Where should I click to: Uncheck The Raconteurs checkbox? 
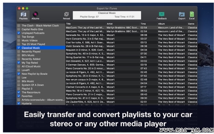19,92
